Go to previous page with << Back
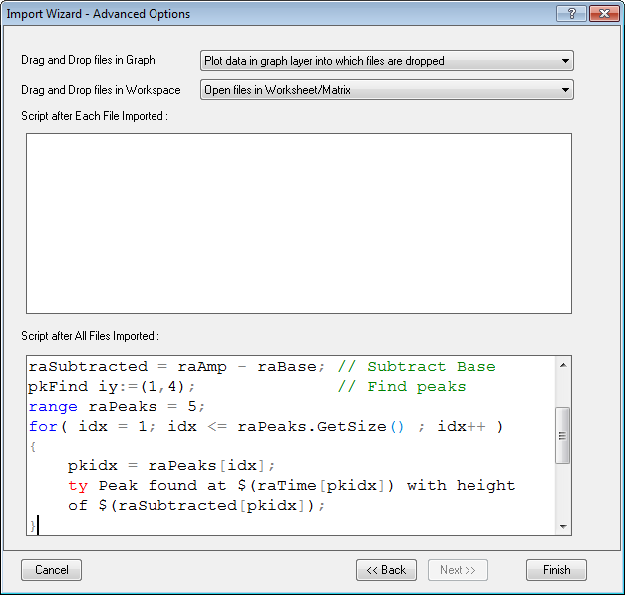Screen dimensions: 625x595 coord(386,570)
